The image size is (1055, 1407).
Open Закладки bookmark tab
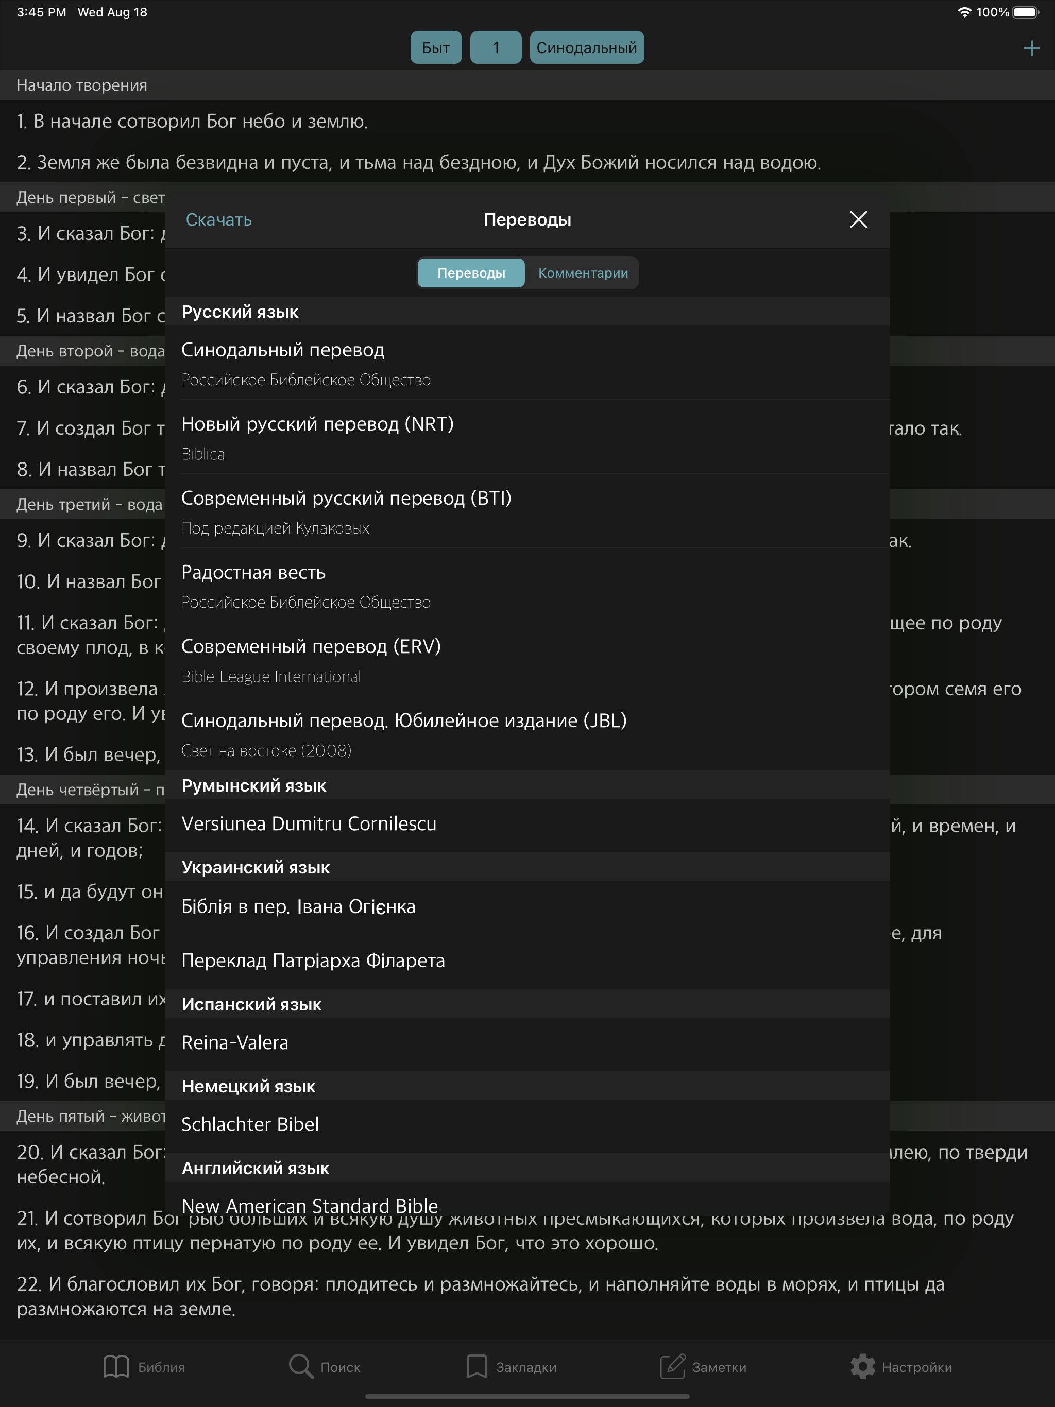[511, 1366]
